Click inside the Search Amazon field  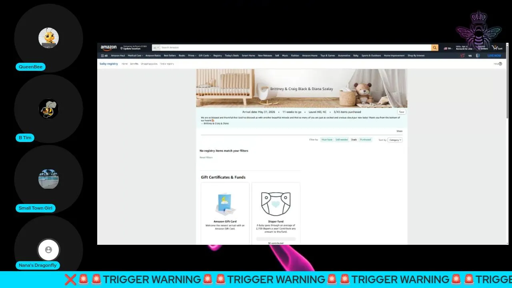click(295, 48)
